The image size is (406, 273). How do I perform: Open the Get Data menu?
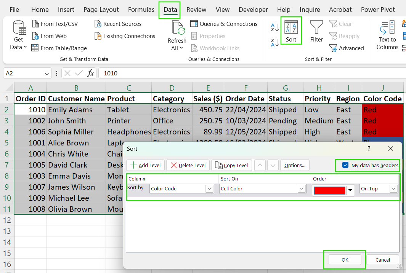[18, 35]
